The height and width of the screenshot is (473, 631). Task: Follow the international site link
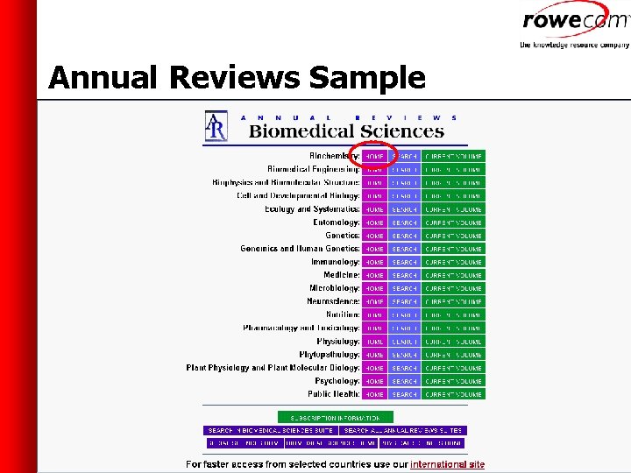[447, 464]
